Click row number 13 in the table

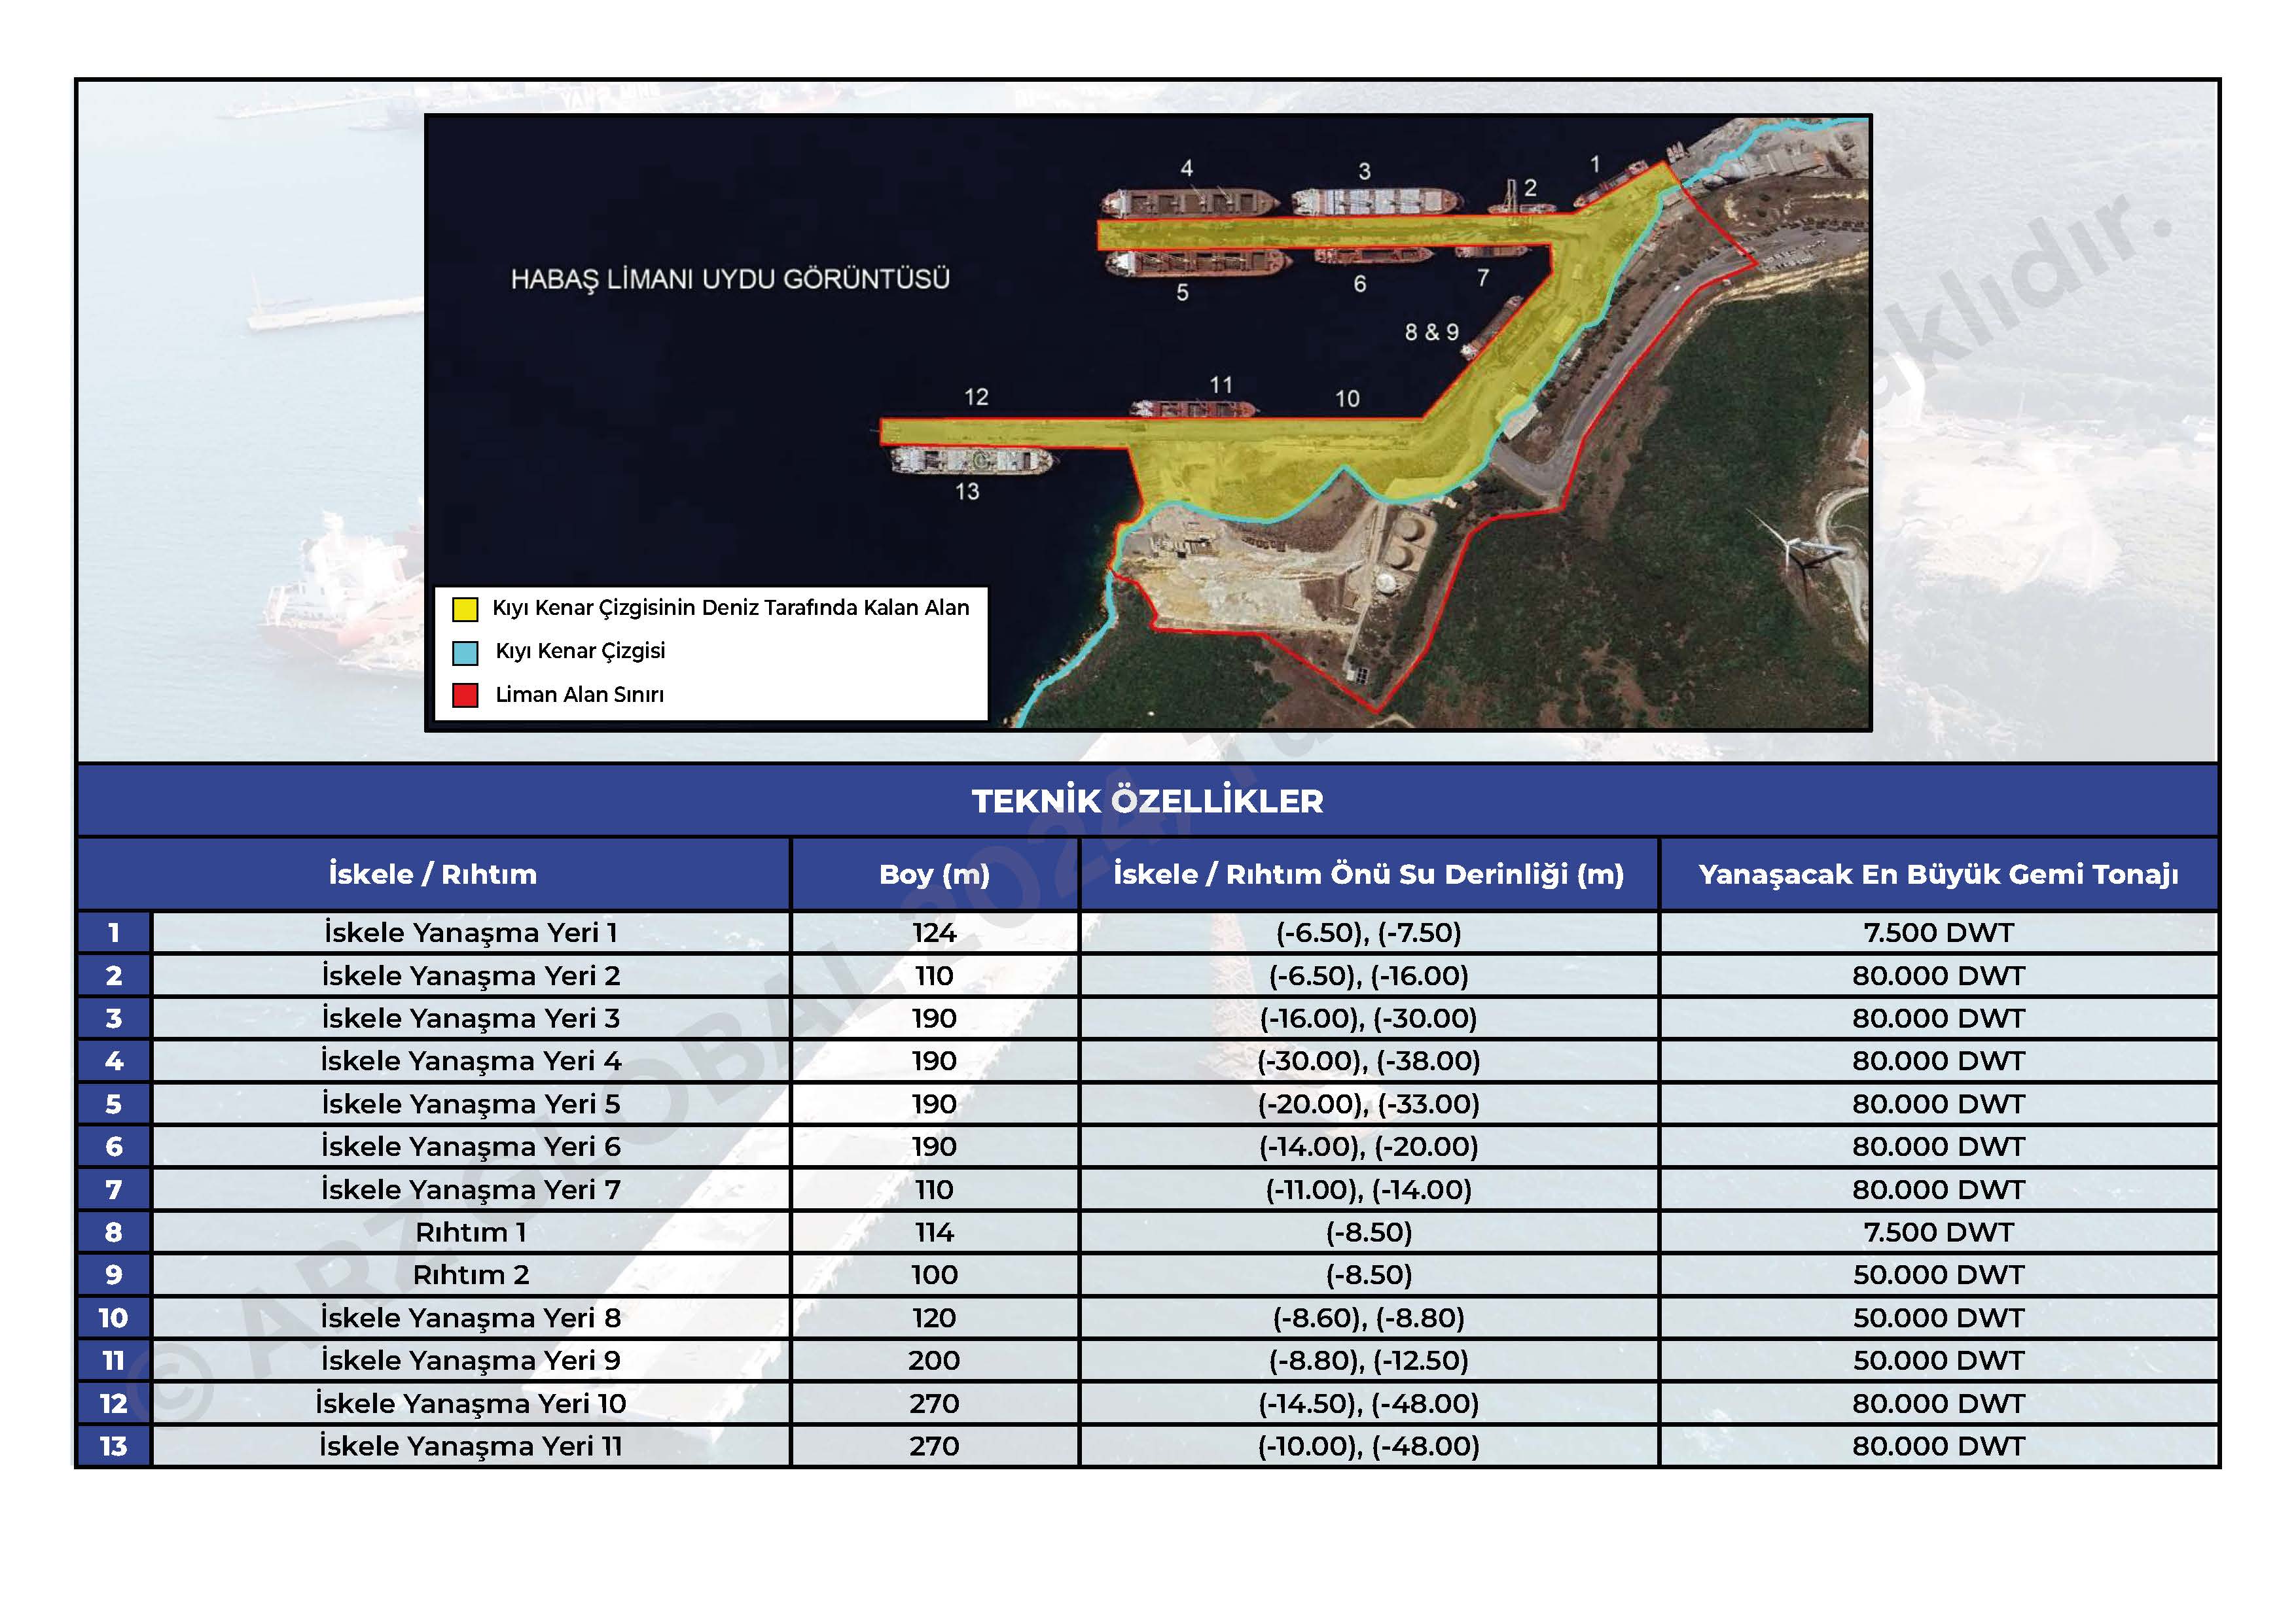coord(113,1446)
